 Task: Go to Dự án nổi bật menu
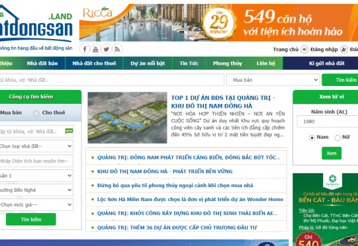tap(148, 63)
